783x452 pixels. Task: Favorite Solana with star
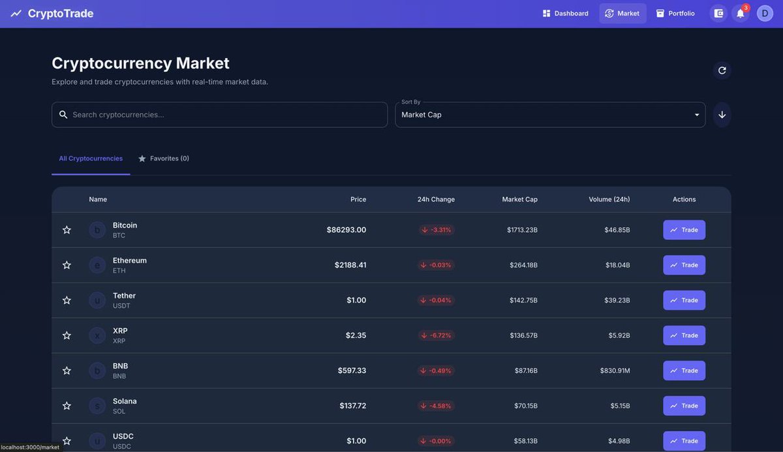tap(67, 406)
